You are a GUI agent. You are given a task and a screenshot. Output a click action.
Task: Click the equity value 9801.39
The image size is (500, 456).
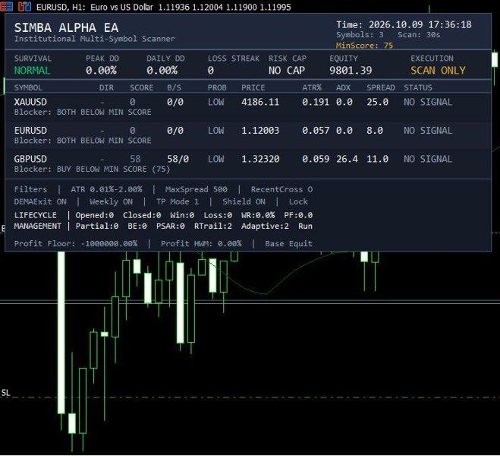pyautogui.click(x=351, y=70)
